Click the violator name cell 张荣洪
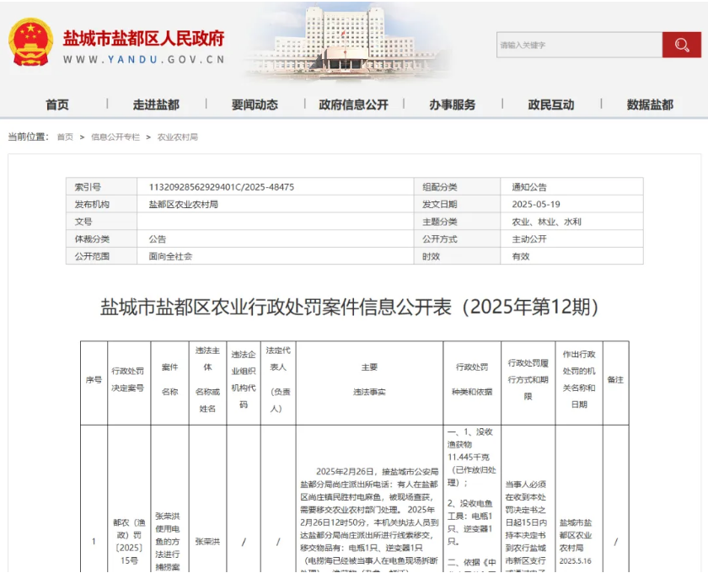 click(x=207, y=541)
